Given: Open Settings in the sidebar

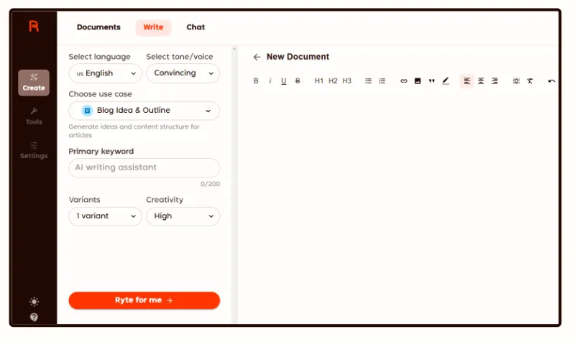Looking at the screenshot, I should point(34,150).
